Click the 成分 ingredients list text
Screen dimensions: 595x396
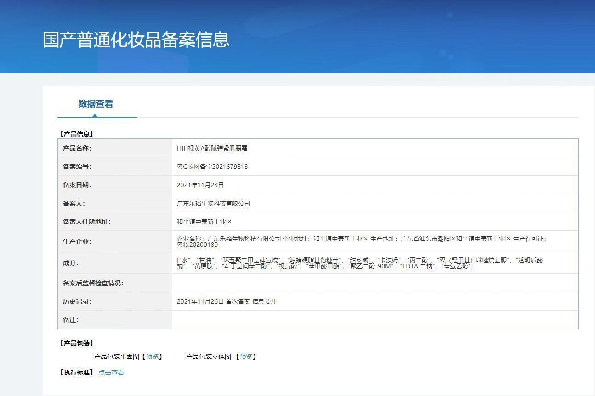(x=360, y=263)
